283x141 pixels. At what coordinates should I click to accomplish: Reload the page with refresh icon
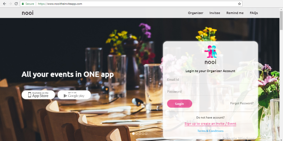pyautogui.click(x=16, y=4)
